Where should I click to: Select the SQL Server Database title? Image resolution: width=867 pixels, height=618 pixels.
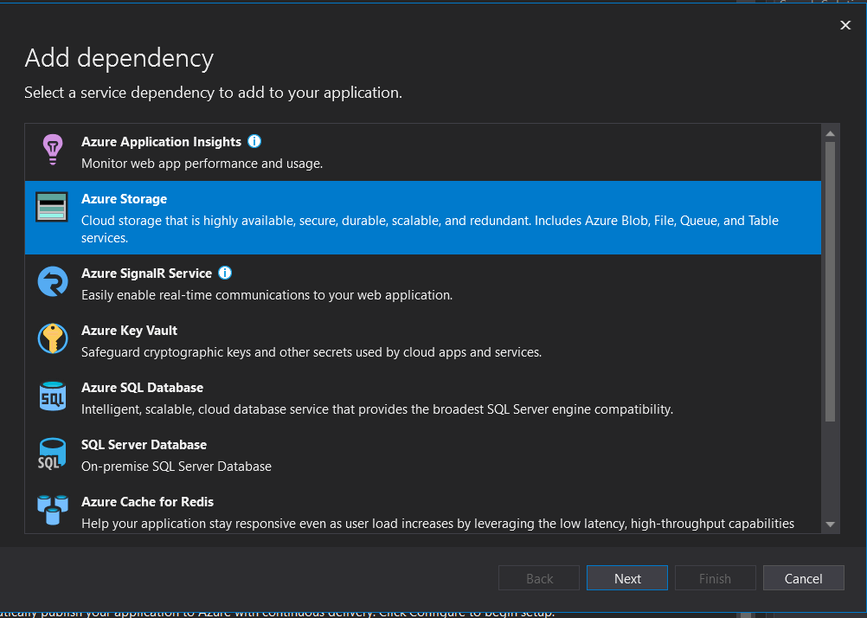point(144,445)
